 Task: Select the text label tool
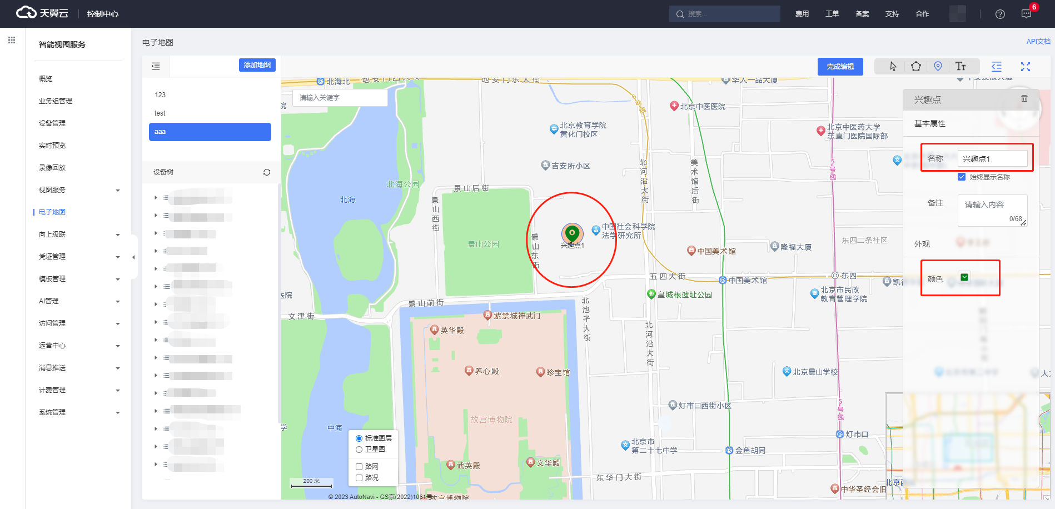tap(961, 67)
